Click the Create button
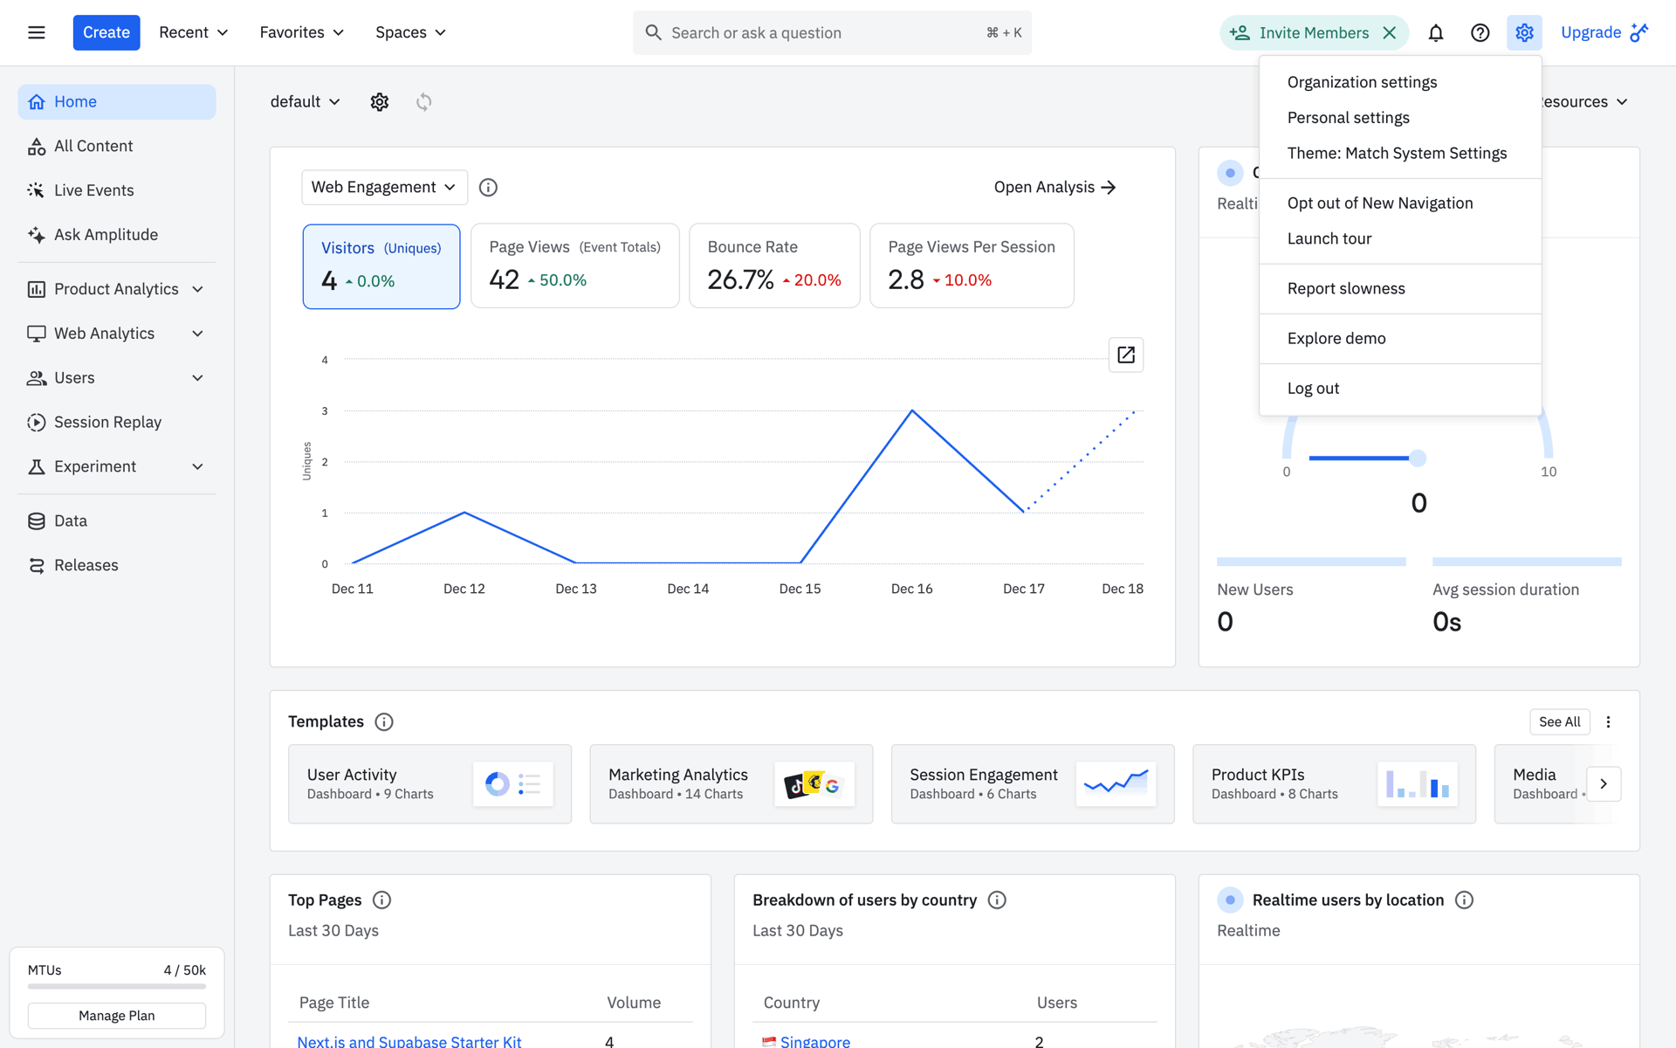The width and height of the screenshot is (1676, 1048). 106,32
